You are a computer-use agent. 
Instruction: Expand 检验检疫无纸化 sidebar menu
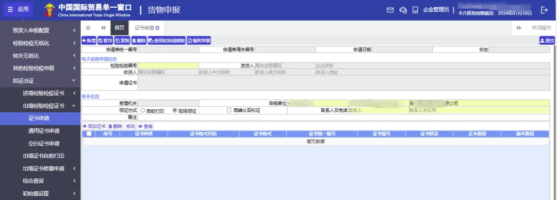(x=40, y=43)
